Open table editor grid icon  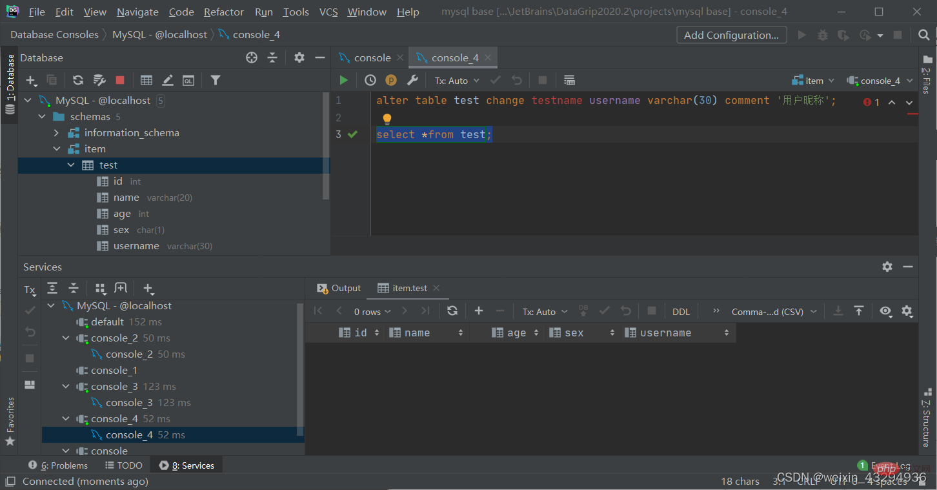[x=146, y=80]
